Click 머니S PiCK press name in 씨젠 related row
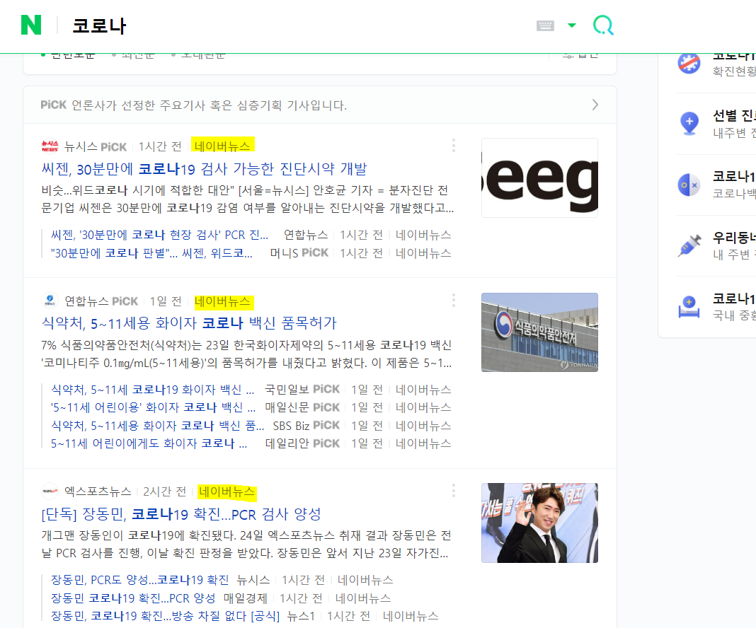The height and width of the screenshot is (628, 756). 299,253
